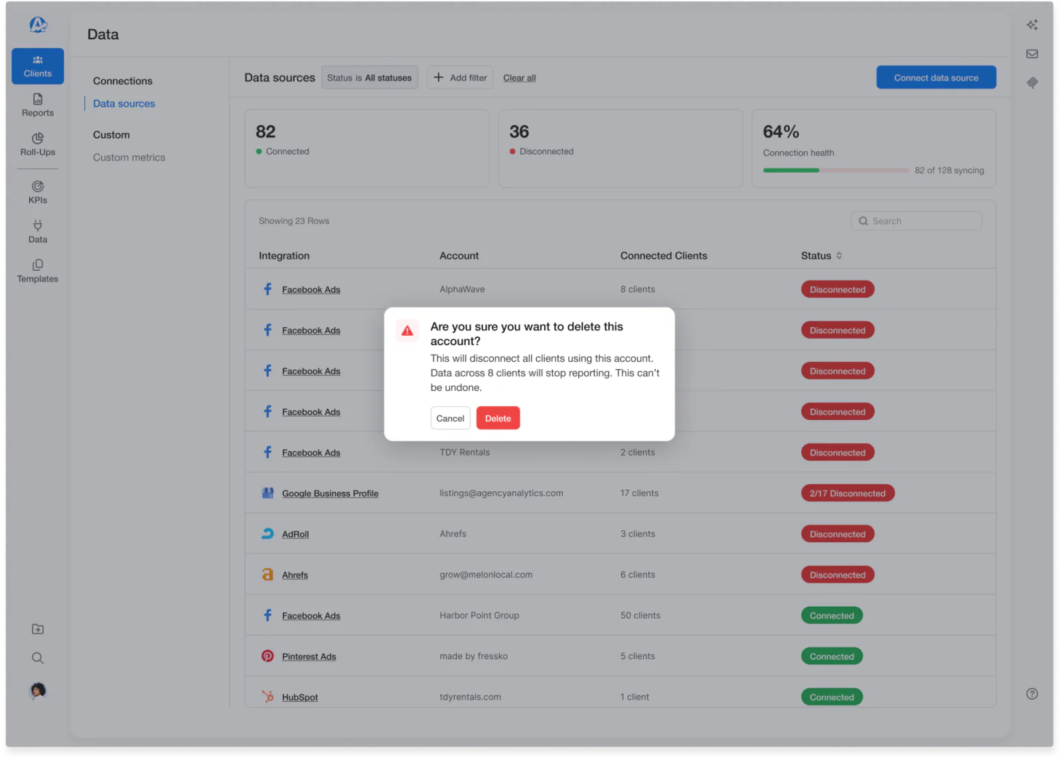Image resolution: width=1062 pixels, height=760 pixels.
Task: Open the AdRoll integration link
Action: point(295,534)
